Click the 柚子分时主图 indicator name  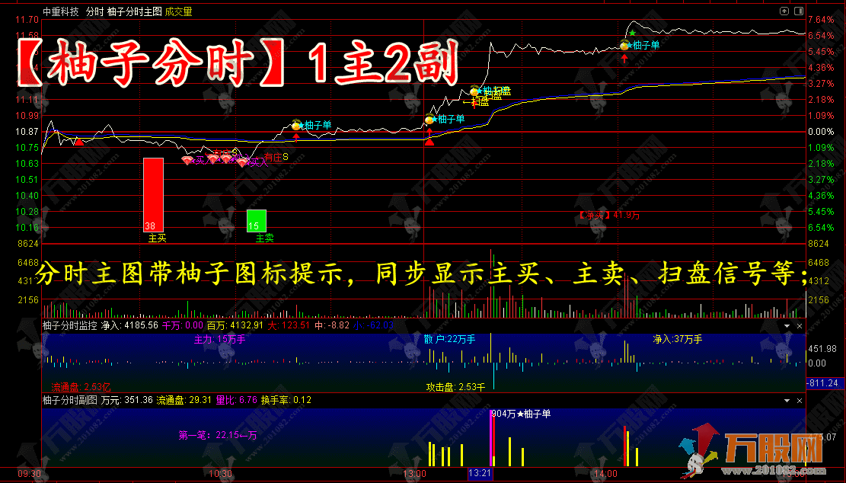(x=135, y=11)
